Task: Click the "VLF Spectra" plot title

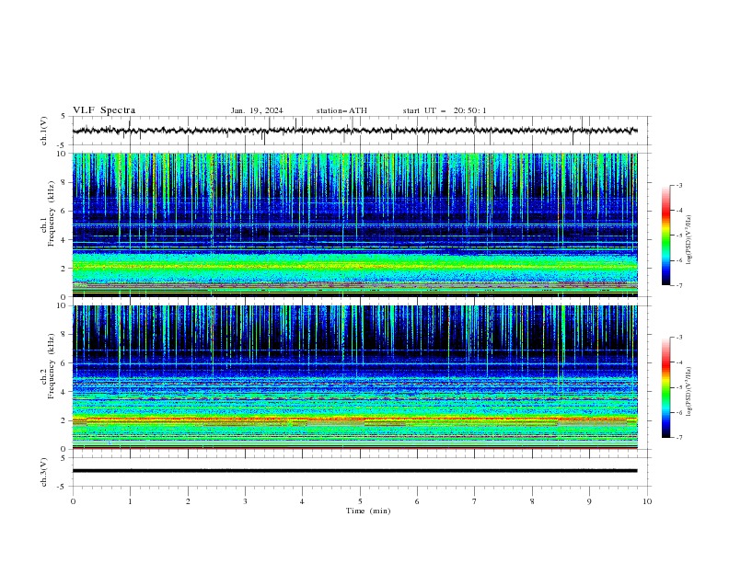Action: (104, 110)
